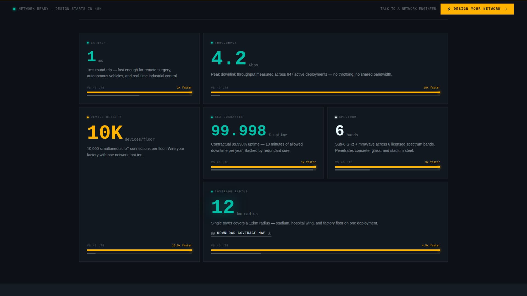Click the Network Ready status banner text
Viewport: 527px width, 296px height.
point(60,9)
